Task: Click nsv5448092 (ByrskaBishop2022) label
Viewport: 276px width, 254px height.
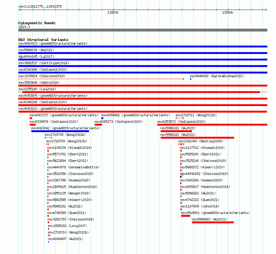Action: pos(217,76)
